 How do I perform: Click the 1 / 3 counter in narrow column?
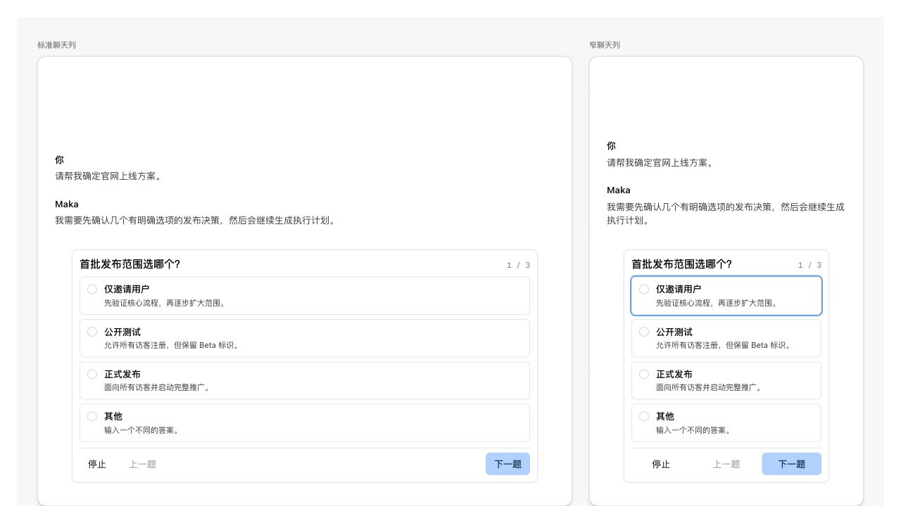809,265
